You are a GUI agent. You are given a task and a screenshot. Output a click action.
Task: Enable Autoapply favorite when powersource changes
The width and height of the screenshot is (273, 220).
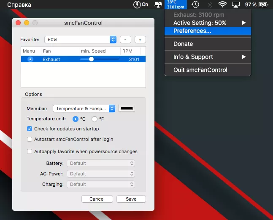(x=30, y=151)
